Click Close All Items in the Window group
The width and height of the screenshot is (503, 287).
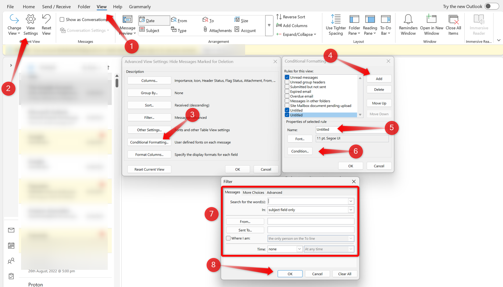(x=453, y=24)
